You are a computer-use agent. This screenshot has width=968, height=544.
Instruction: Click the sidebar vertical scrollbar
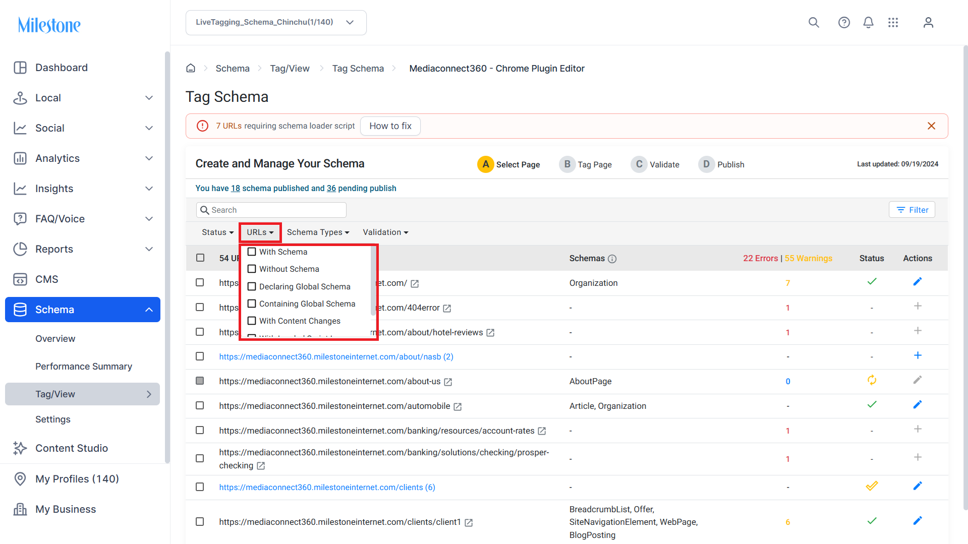pyautogui.click(x=167, y=257)
